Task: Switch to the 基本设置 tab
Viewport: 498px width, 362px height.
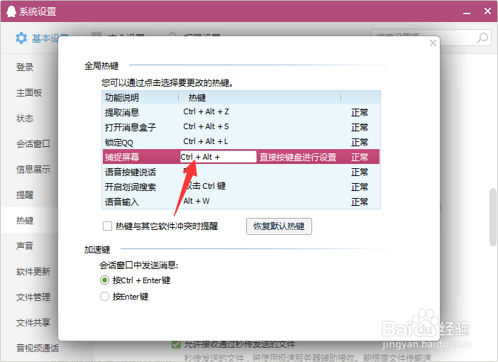Action: click(x=41, y=38)
